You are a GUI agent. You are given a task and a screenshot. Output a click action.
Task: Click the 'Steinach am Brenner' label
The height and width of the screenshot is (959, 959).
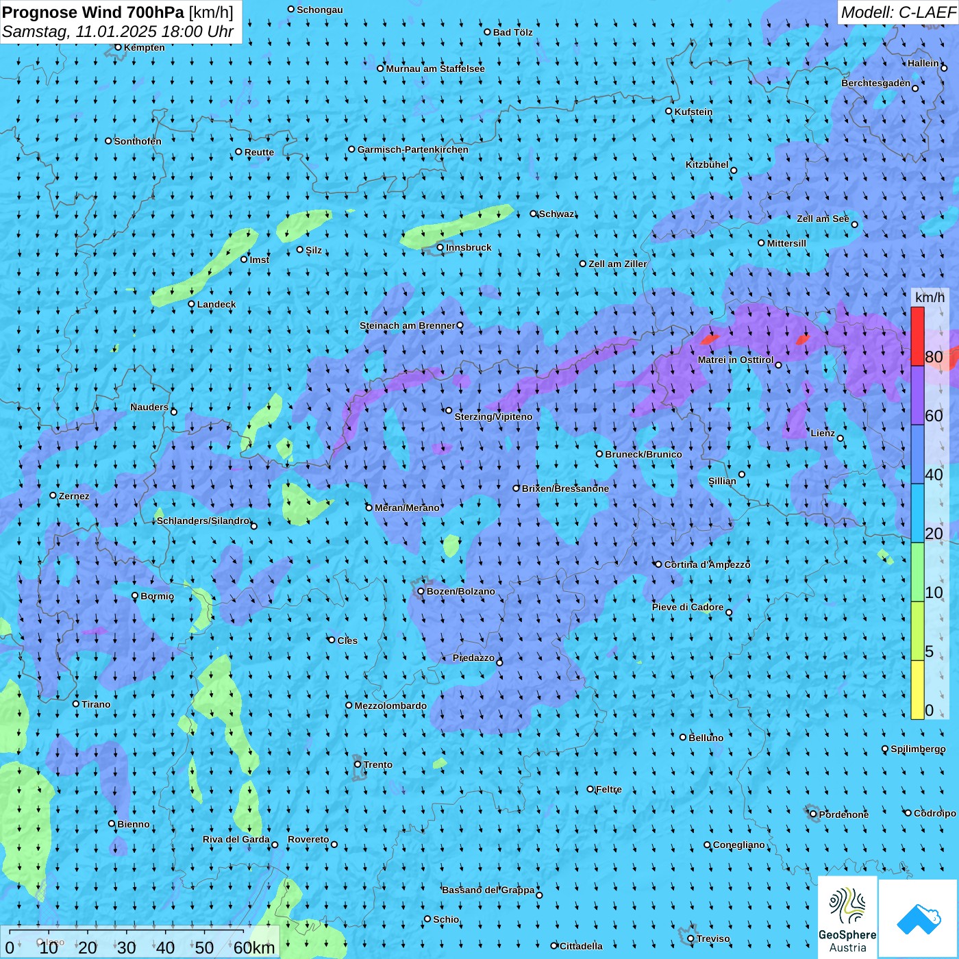pyautogui.click(x=408, y=325)
